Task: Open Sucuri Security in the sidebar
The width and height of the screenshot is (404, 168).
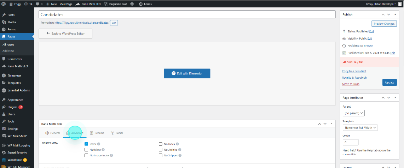Action: pyautogui.click(x=17, y=152)
